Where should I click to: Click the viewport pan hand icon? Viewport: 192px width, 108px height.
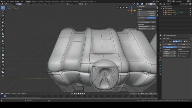(124, 7)
